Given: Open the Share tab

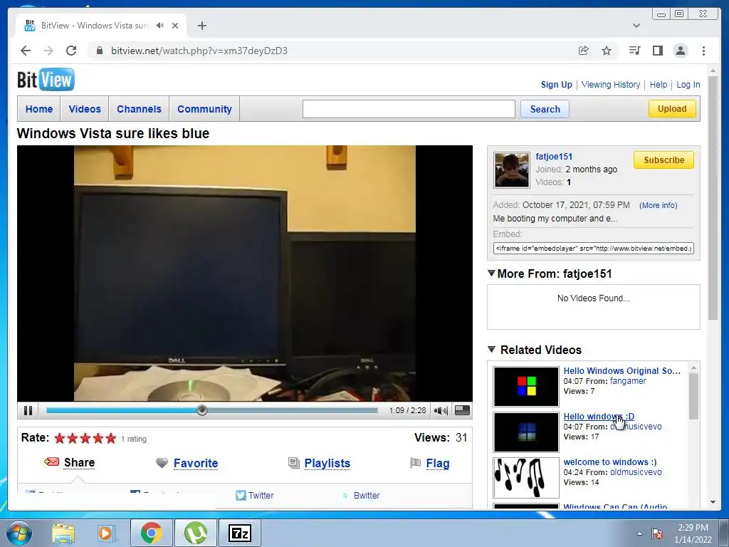Looking at the screenshot, I should click(x=79, y=462).
